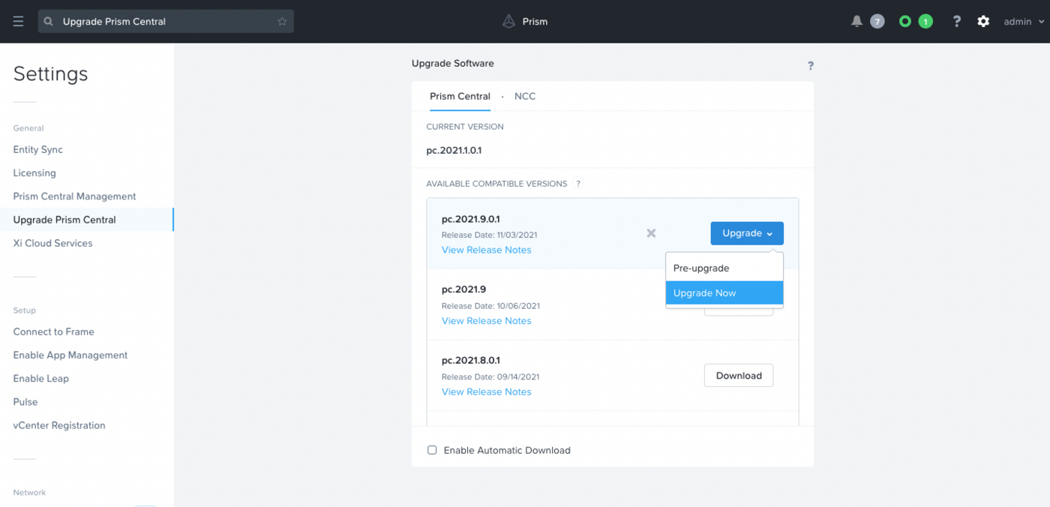The width and height of the screenshot is (1050, 507).
Task: Open the Upgrade Software panel help icon
Action: click(x=810, y=66)
